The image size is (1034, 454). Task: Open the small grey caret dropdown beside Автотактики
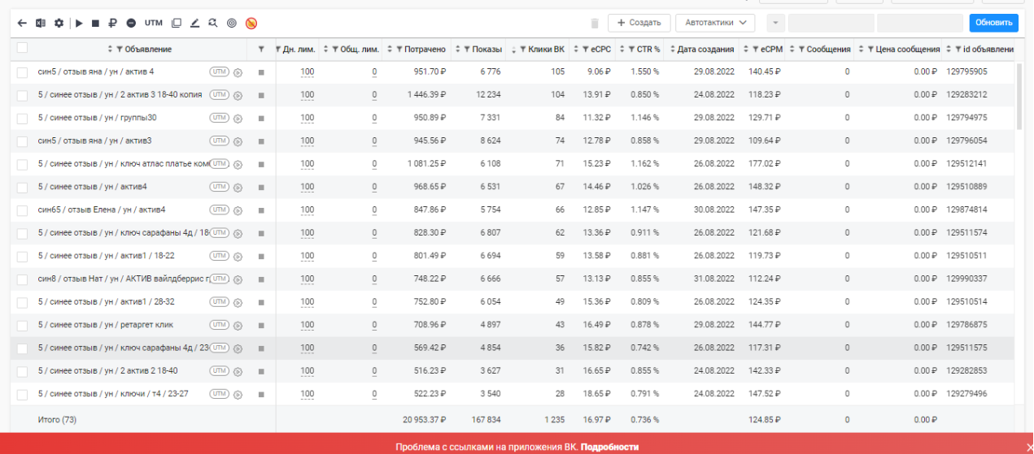tap(776, 23)
